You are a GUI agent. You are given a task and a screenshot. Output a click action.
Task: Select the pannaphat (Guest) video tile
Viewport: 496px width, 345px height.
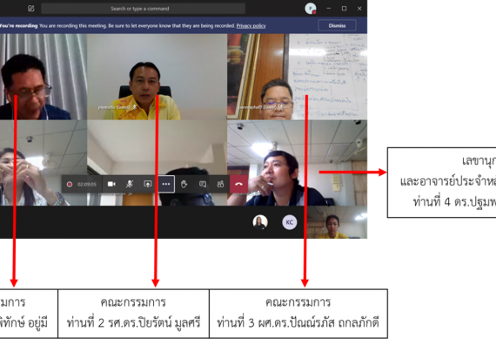click(x=297, y=77)
